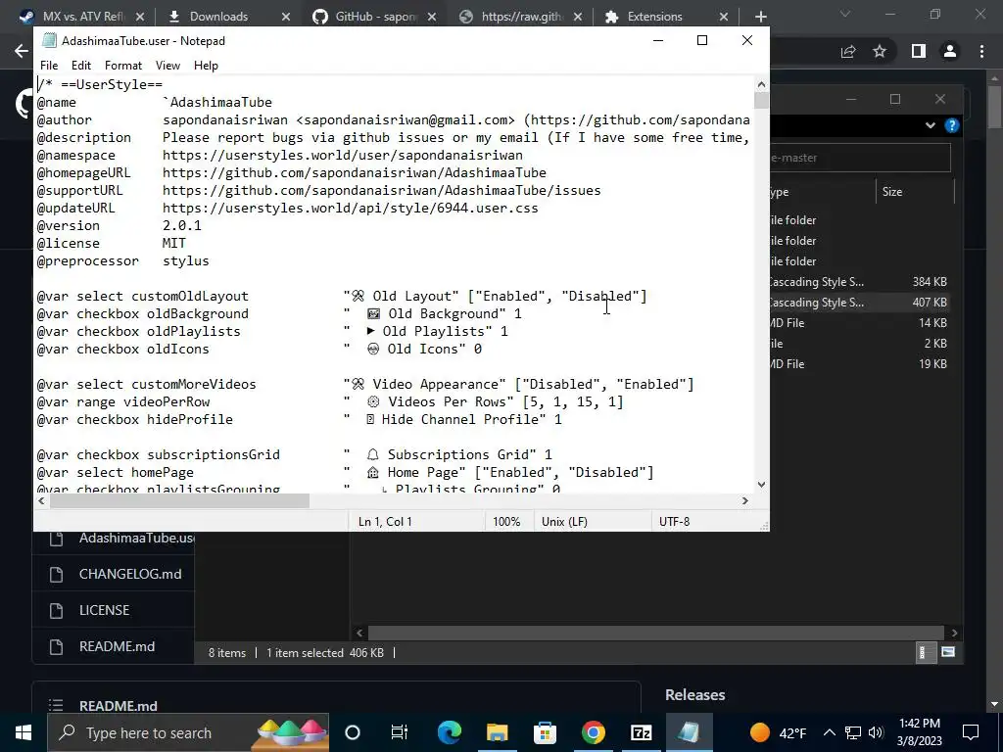
Task: Switch to the Downloads browser tab
Action: pyautogui.click(x=218, y=17)
